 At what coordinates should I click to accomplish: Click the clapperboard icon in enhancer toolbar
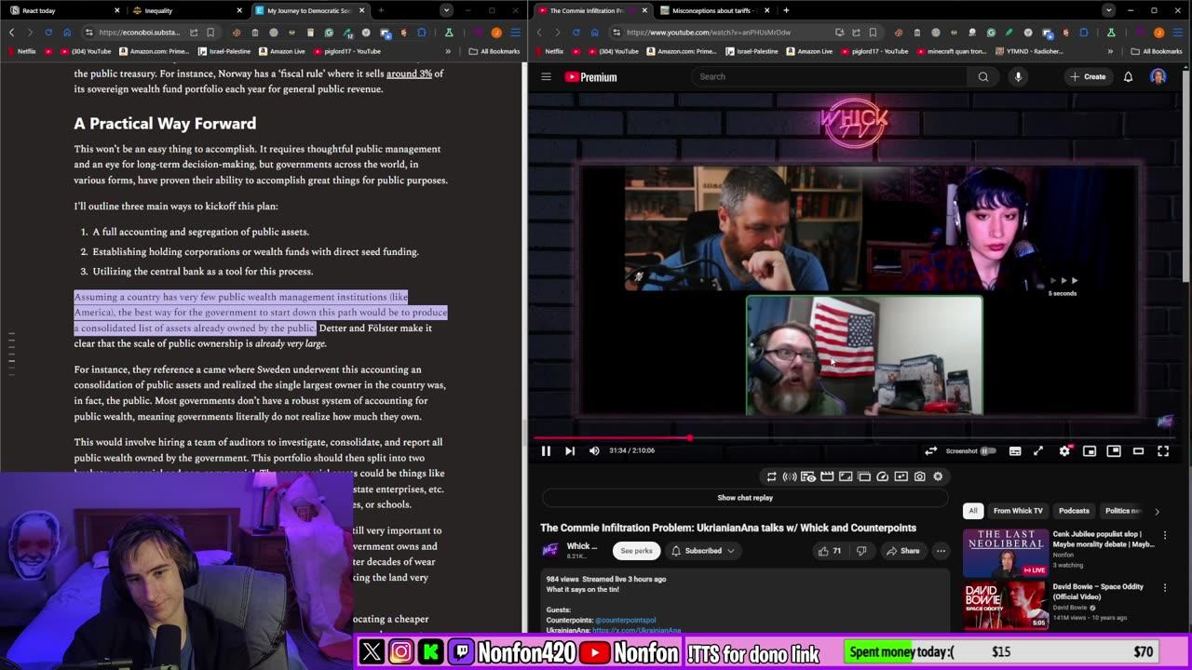tap(827, 476)
